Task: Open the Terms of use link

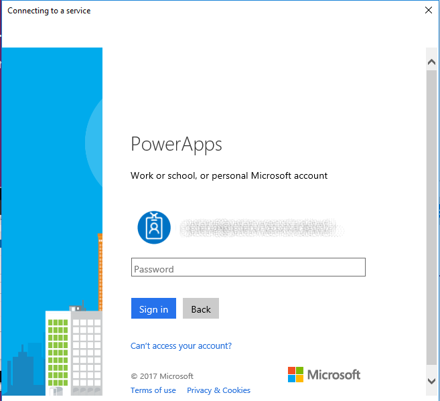Action: coord(153,390)
